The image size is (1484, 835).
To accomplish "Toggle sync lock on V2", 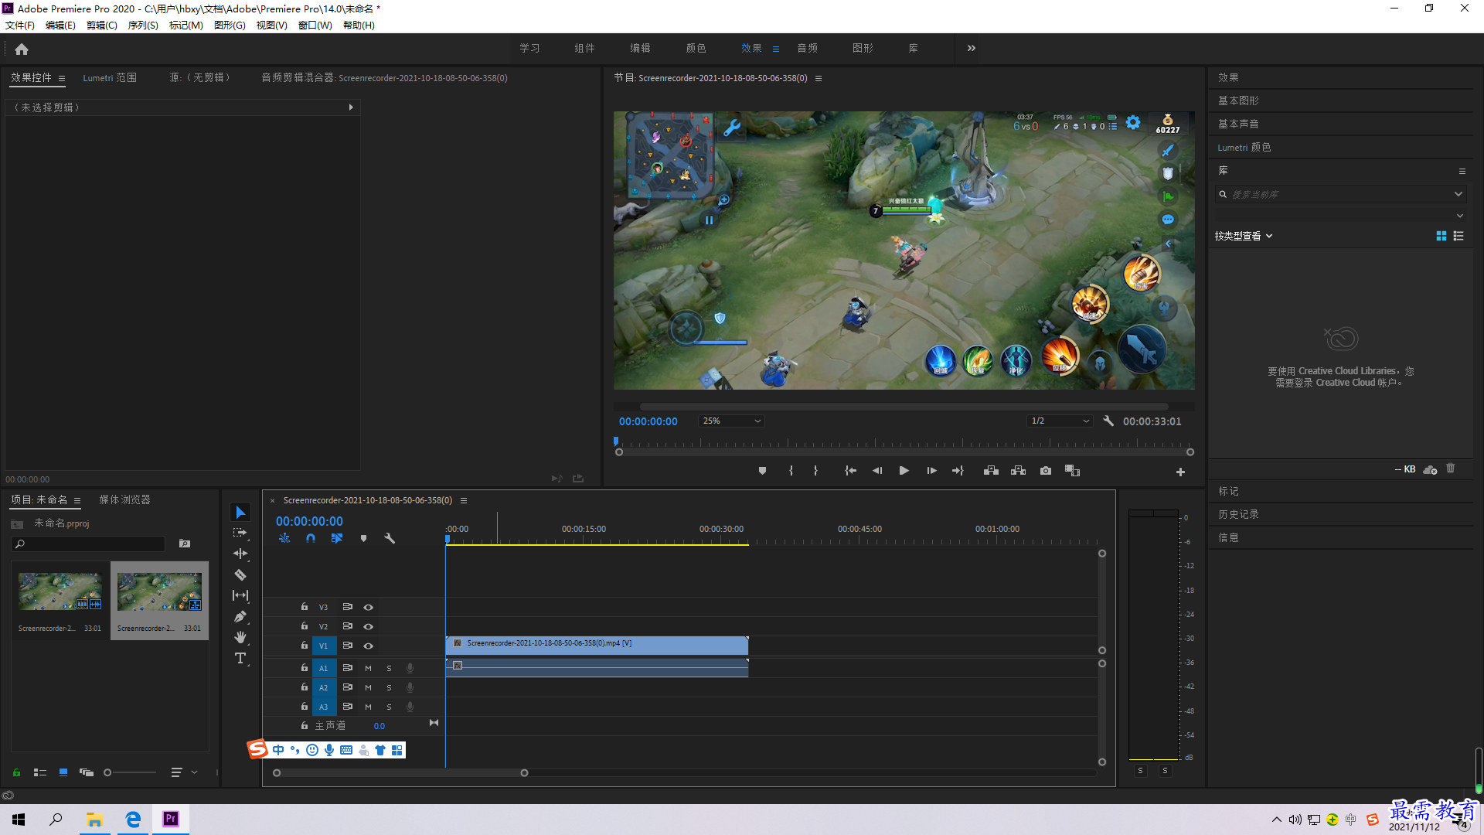I will (x=348, y=626).
